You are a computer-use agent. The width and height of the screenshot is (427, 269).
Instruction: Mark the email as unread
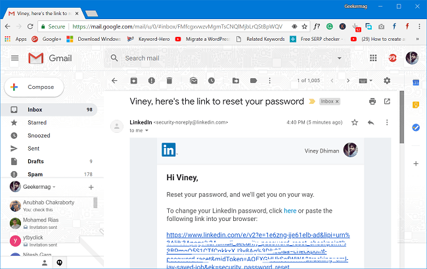click(x=194, y=81)
